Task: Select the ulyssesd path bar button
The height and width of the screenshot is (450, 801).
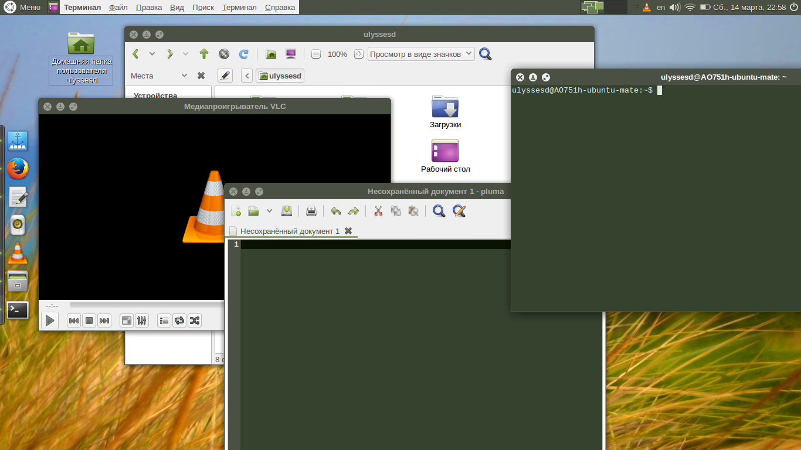Action: click(x=280, y=76)
